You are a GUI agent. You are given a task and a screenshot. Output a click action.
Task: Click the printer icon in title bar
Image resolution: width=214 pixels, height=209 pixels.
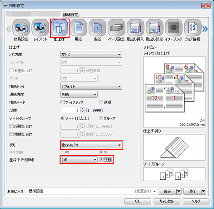point(6,6)
